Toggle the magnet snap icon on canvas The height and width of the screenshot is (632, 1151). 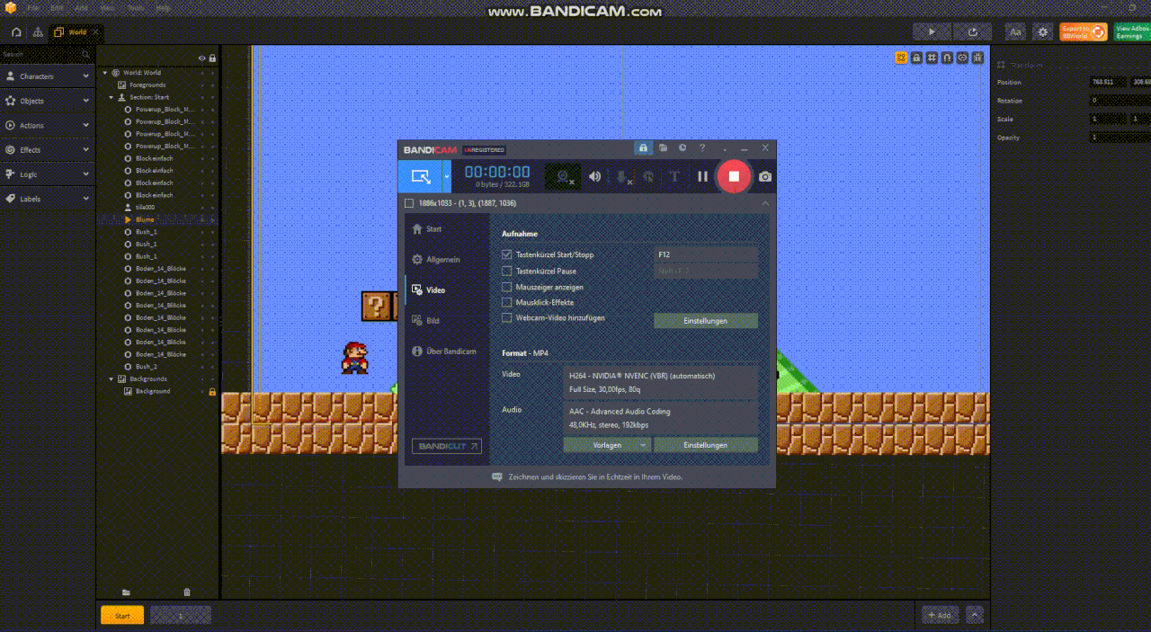pyautogui.click(x=947, y=58)
